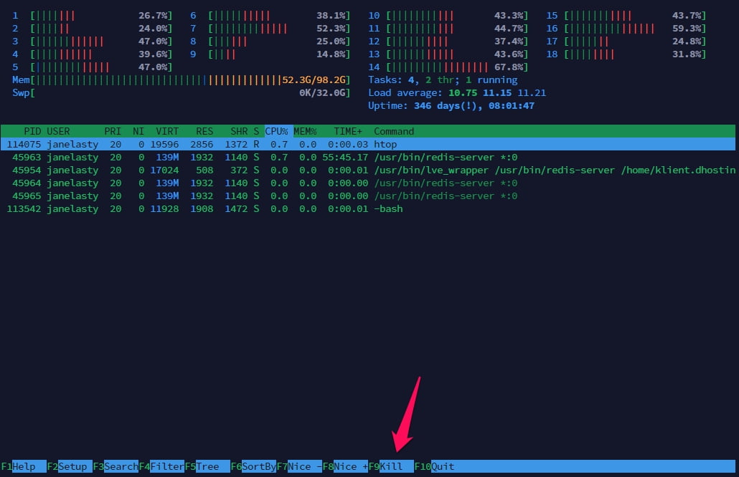Click the NI column header
This screenshot has height=477, width=739.
tap(138, 131)
